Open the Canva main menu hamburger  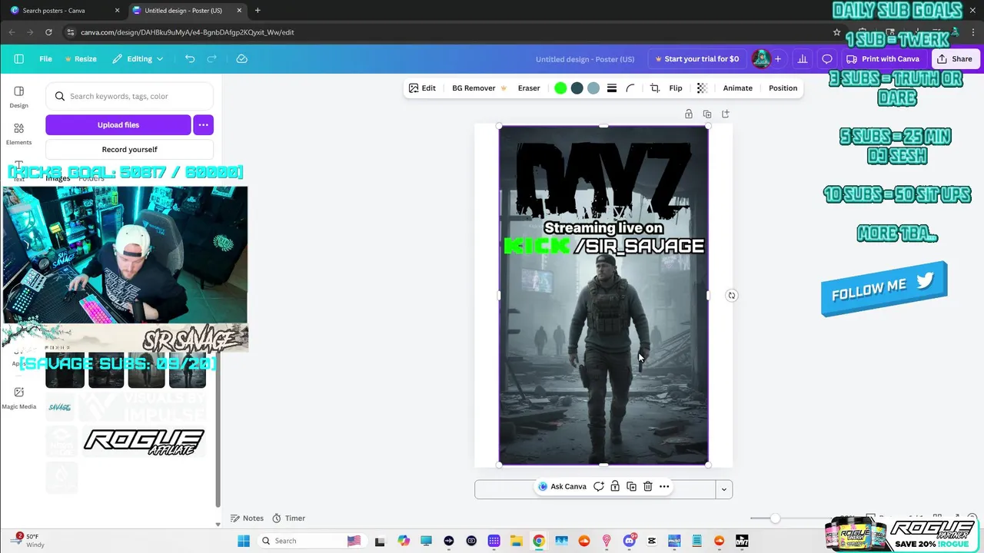(18, 58)
